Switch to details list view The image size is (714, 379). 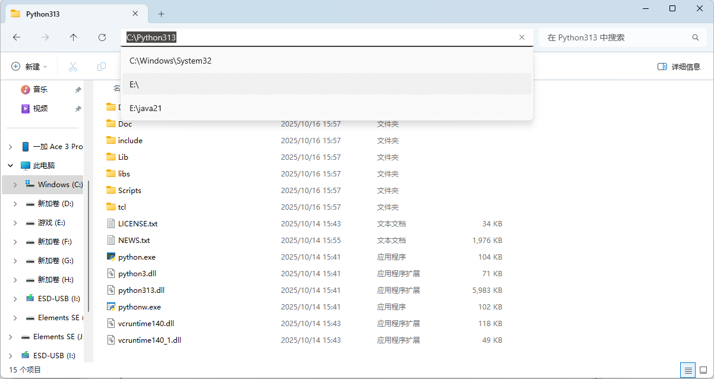688,369
